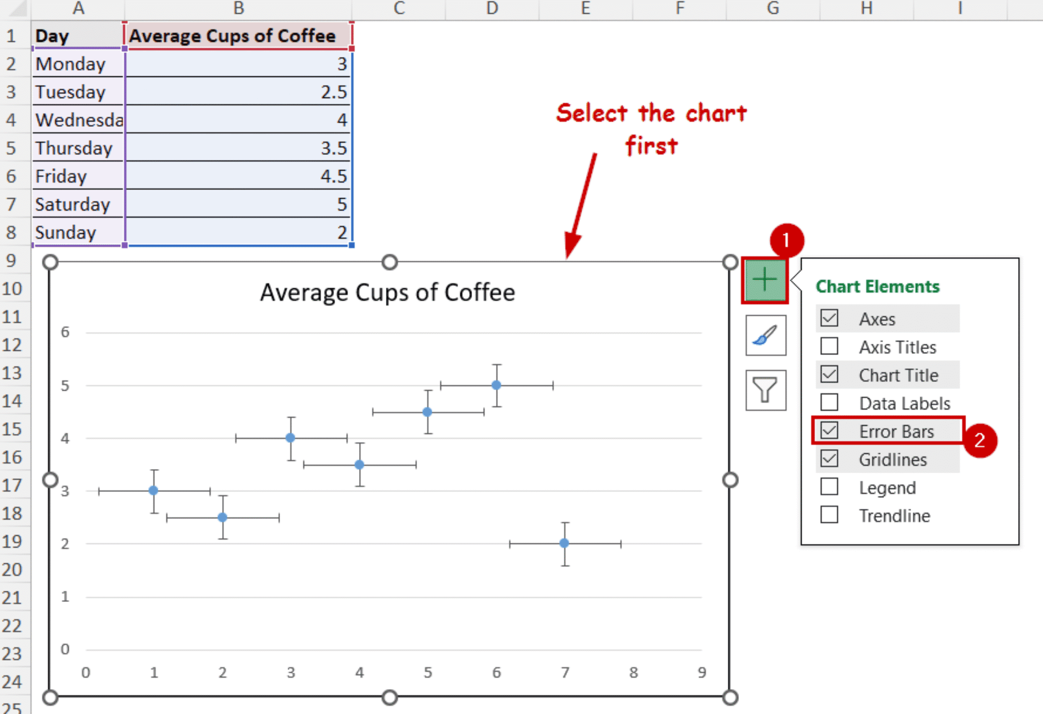The image size is (1043, 714).
Task: Uncheck the Error Bars element
Action: 829,431
